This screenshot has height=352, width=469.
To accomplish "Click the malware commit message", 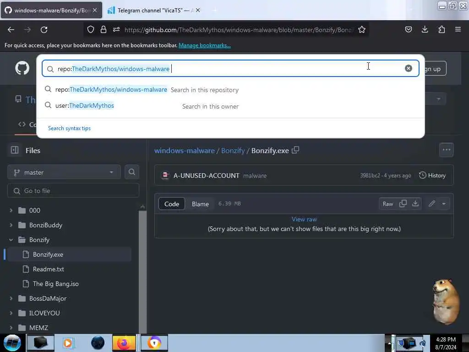I will pos(255,176).
